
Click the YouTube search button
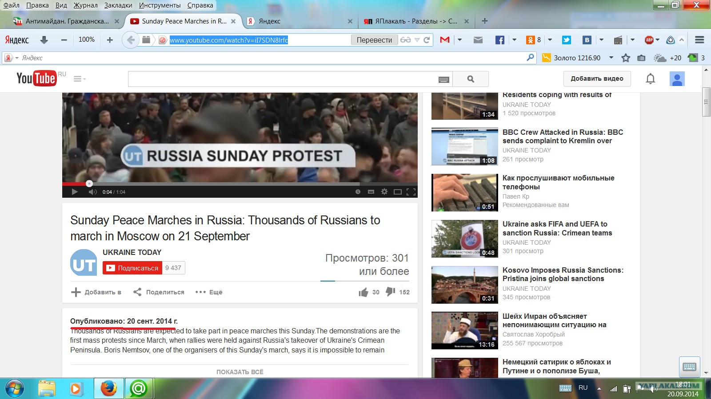[471, 79]
